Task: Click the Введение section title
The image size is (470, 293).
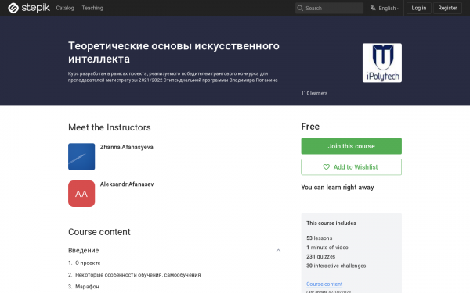Action: (84, 250)
